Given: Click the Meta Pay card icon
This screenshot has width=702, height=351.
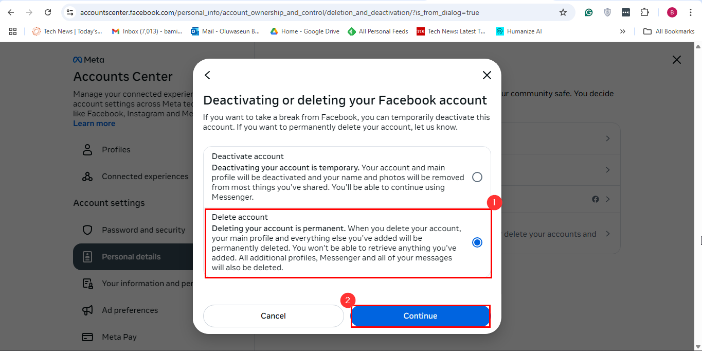Looking at the screenshot, I should tap(87, 337).
